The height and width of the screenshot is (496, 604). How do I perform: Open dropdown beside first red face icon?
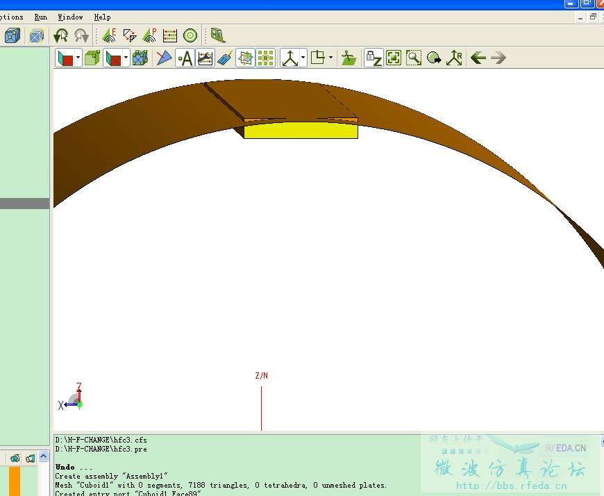click(x=78, y=58)
